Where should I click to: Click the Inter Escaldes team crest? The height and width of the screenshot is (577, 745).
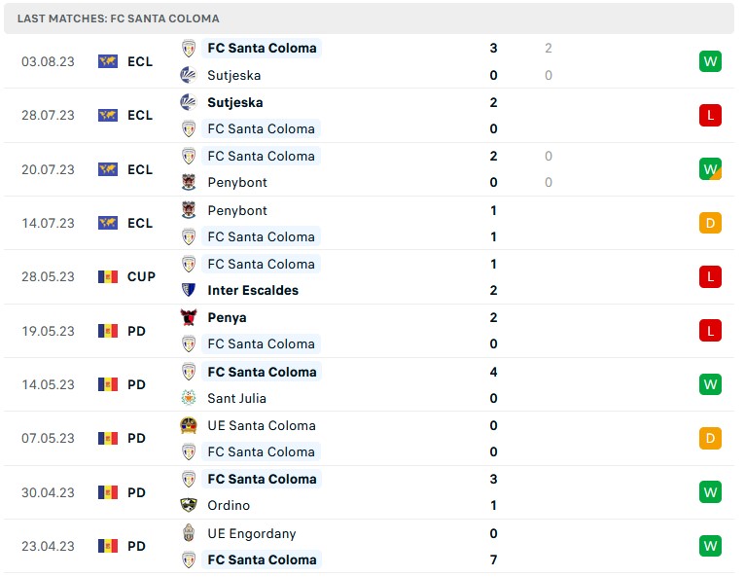[x=189, y=290]
